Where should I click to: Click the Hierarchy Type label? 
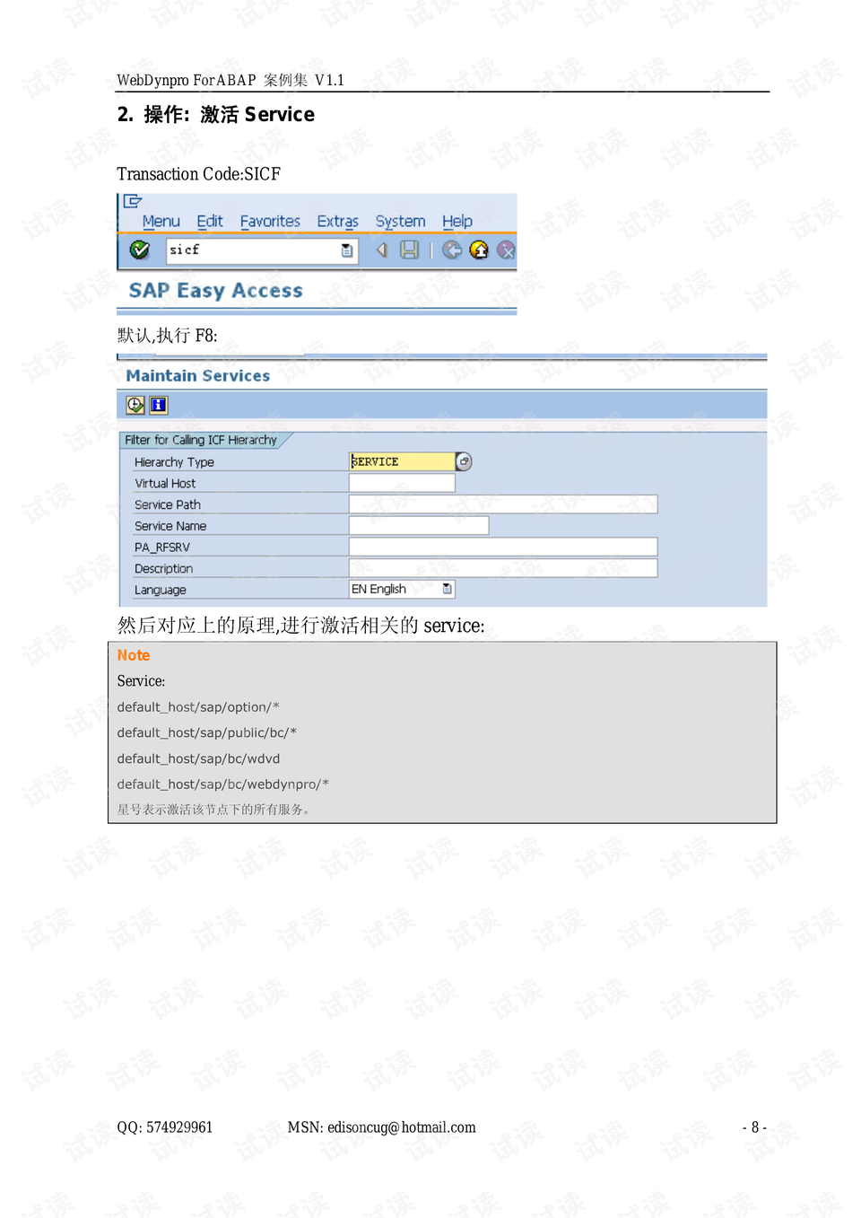tap(174, 462)
